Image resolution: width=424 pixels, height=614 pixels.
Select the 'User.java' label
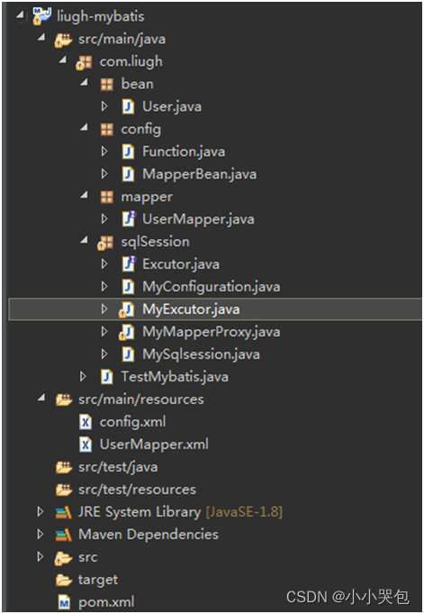(172, 107)
